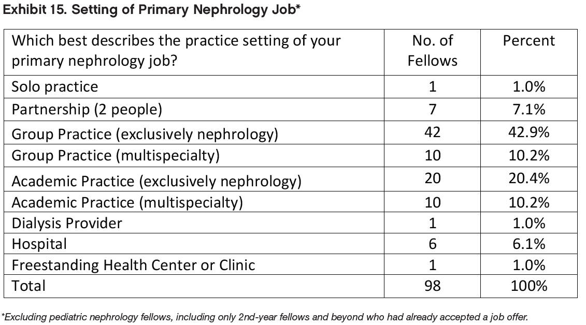The height and width of the screenshot is (325, 586).
Task: Select 'Freestanding Health Center or Clinic' label
Action: coord(133,265)
